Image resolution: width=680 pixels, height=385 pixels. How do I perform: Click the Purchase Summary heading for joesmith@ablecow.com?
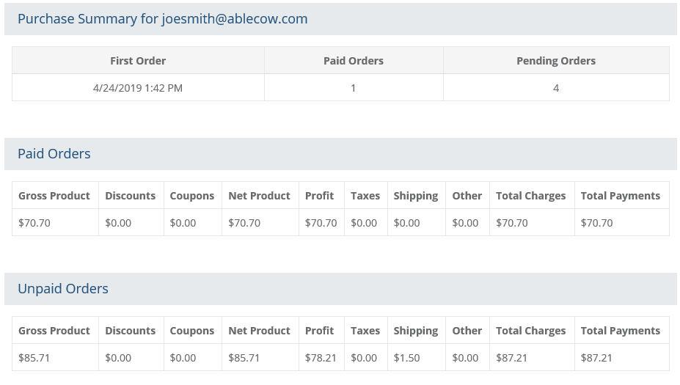pyautogui.click(x=162, y=19)
